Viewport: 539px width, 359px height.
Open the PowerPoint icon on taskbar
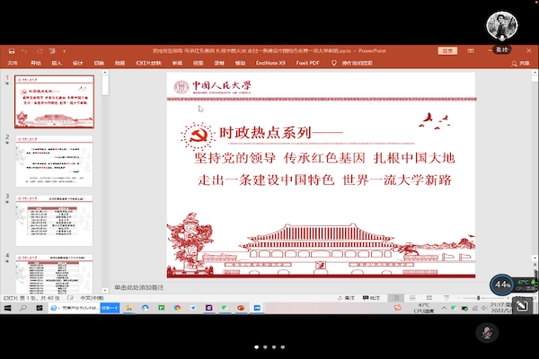tap(241, 308)
